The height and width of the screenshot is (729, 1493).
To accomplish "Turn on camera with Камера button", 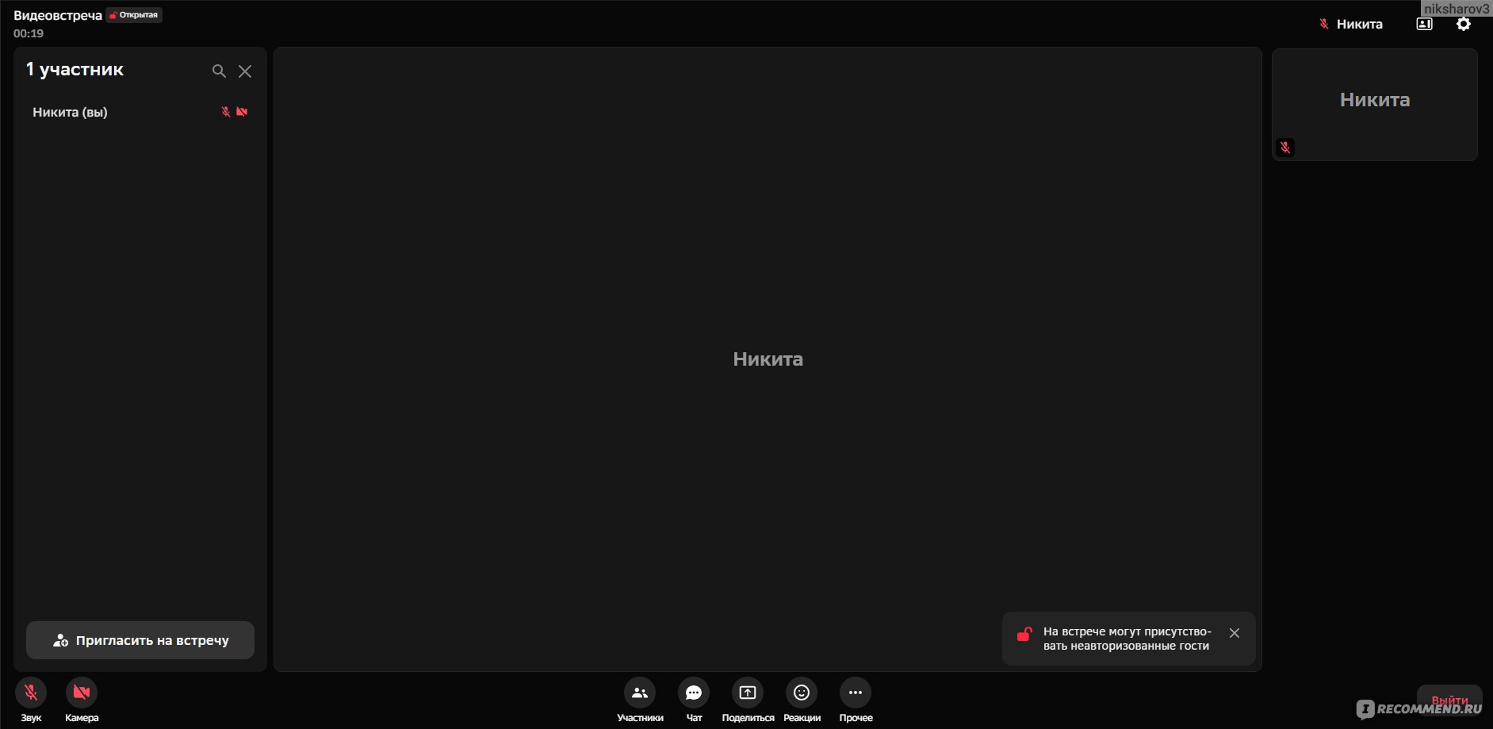I will pos(82,693).
